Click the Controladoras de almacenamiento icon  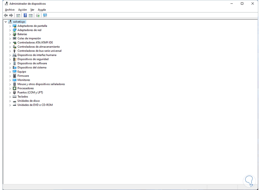pos(14,47)
